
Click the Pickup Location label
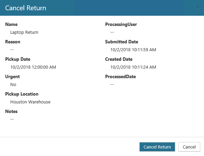tap(22, 94)
